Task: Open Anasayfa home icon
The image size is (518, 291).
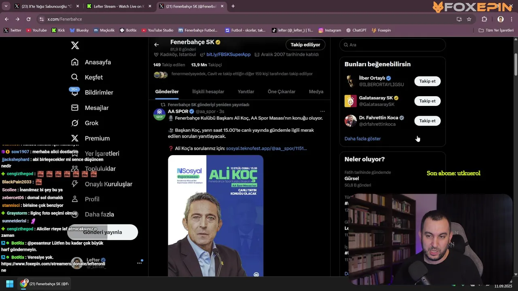Action: click(75, 62)
